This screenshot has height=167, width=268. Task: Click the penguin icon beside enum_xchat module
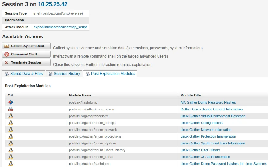[x=11, y=157]
